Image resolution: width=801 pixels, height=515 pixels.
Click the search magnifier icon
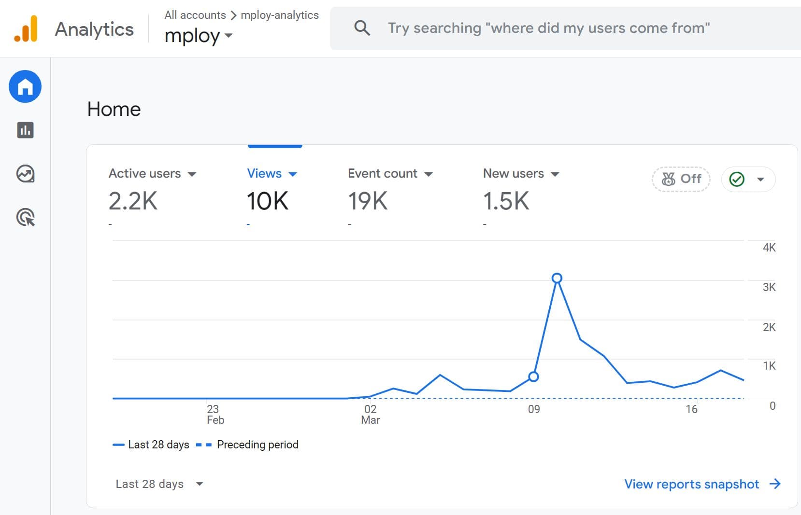pyautogui.click(x=362, y=28)
